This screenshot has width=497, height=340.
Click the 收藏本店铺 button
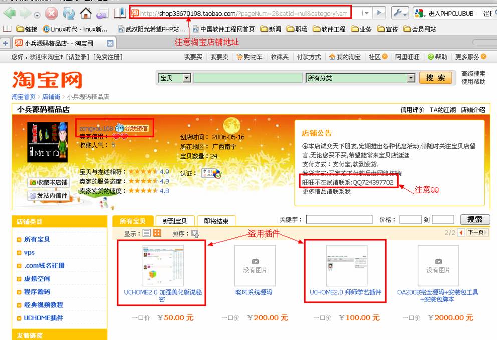pyautogui.click(x=49, y=182)
